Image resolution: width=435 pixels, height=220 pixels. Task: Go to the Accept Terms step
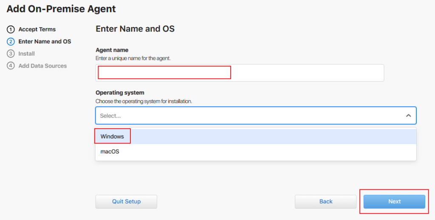click(37, 30)
